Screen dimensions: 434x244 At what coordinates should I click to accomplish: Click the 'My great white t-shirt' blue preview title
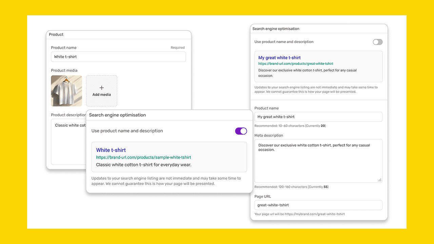[x=279, y=58]
